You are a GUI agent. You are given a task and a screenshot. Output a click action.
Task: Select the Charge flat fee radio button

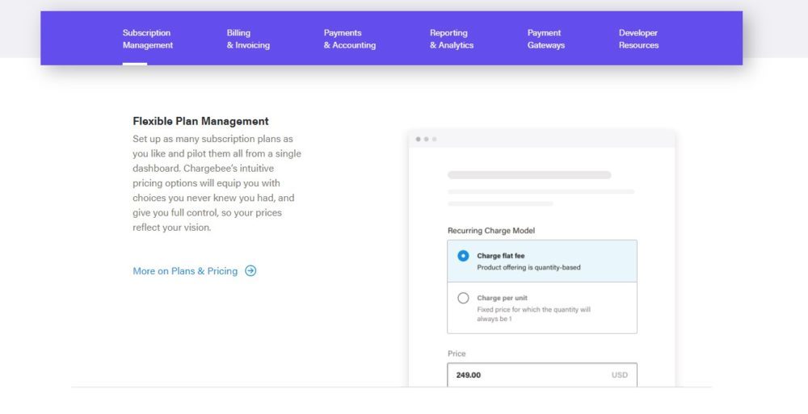(x=463, y=256)
